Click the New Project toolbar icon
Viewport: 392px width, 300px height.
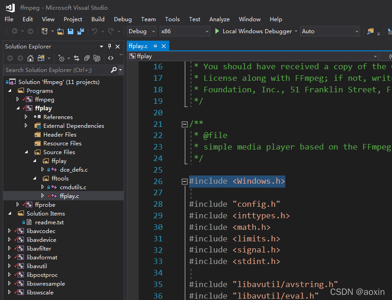(x=44, y=31)
